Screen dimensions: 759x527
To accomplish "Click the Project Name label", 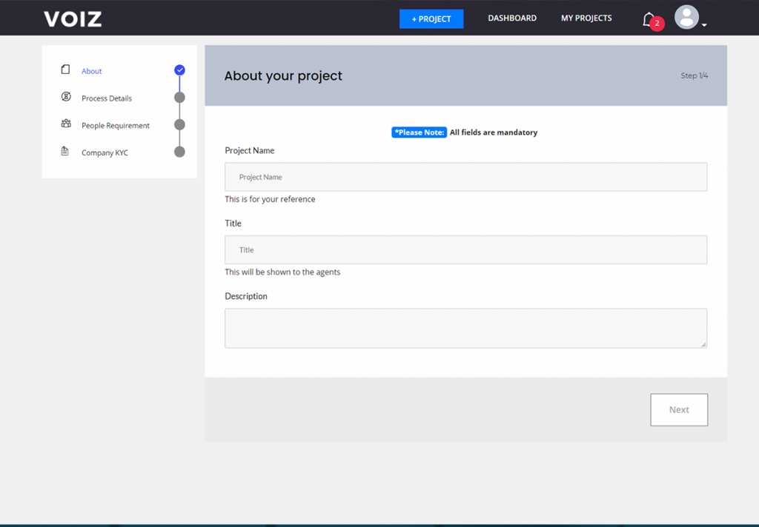I will tap(250, 151).
